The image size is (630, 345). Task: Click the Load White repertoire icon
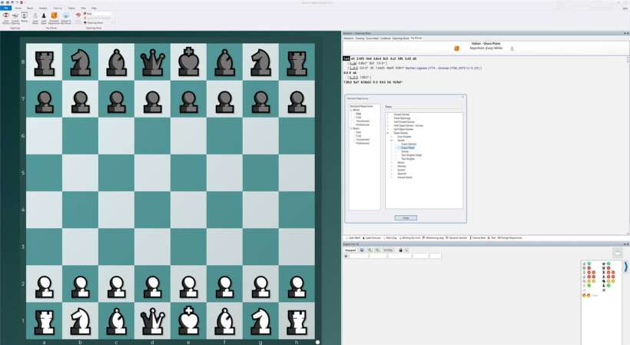pos(34,17)
